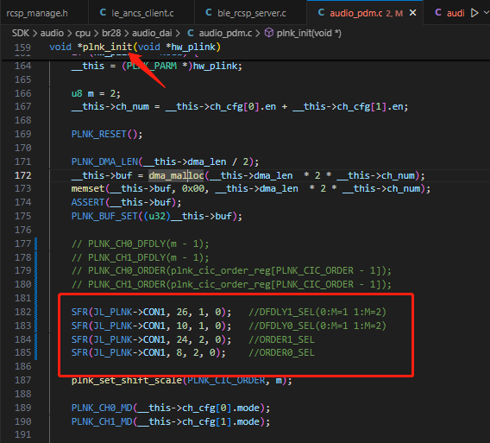
Task: Click the audio_dai breadcrumb folder
Action: tap(152, 33)
